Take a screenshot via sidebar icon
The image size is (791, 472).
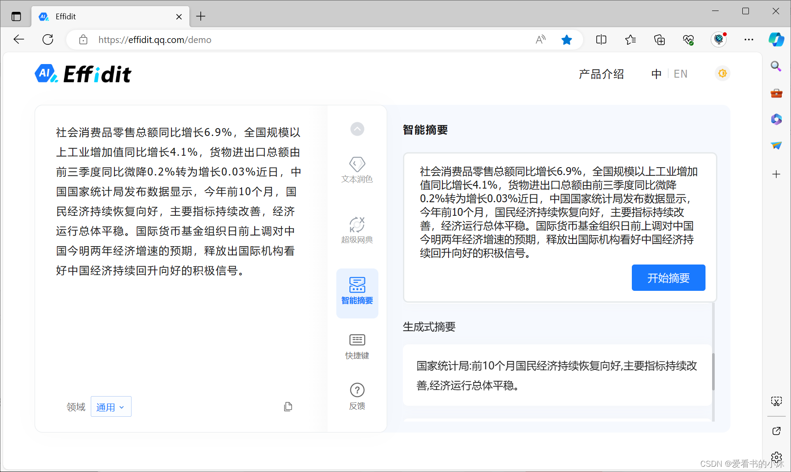(x=776, y=401)
